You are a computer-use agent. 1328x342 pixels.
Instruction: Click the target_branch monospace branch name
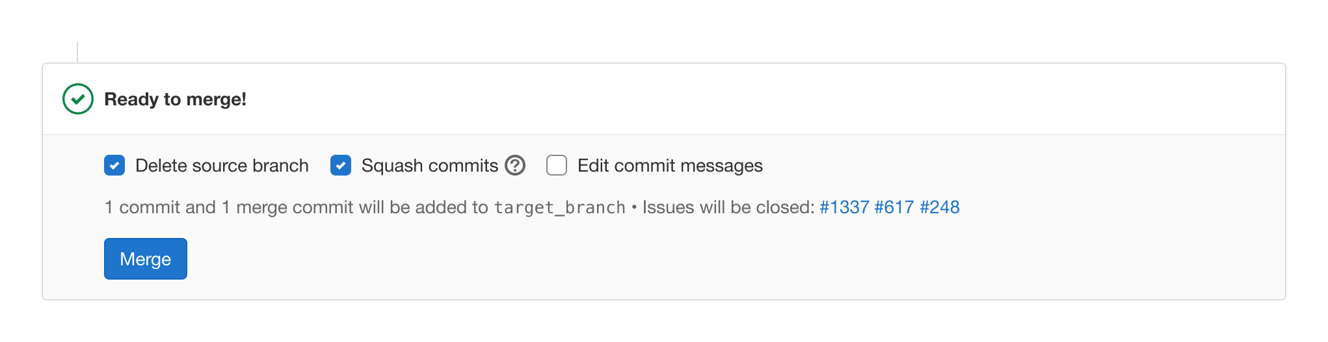[559, 207]
